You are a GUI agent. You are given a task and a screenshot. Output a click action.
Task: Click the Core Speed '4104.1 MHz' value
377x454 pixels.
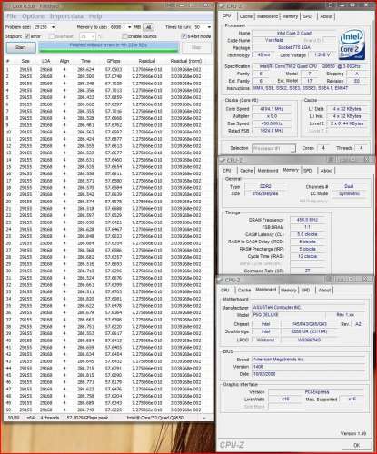pos(272,109)
